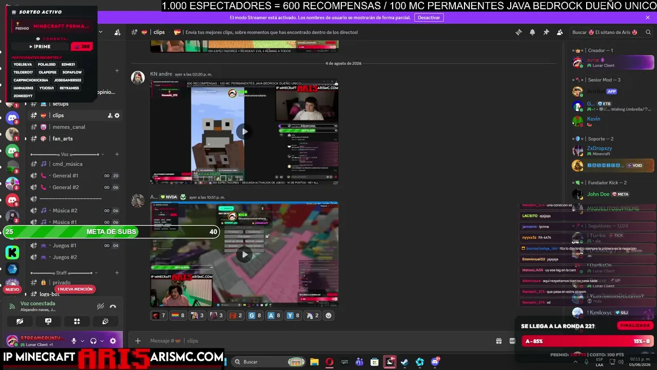Viewport: 657px width, 370px height.
Task: Create a channel in the Voz category
Action: 117,154
